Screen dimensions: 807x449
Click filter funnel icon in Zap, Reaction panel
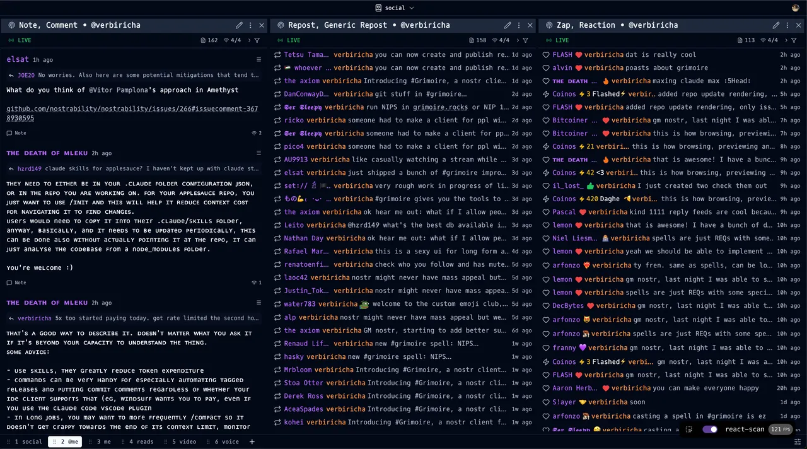[x=795, y=40]
